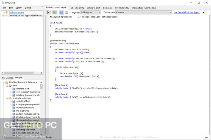Click the /o- optimization indicator in status bar
The width and height of the screenshot is (211, 140).
tap(207, 137)
